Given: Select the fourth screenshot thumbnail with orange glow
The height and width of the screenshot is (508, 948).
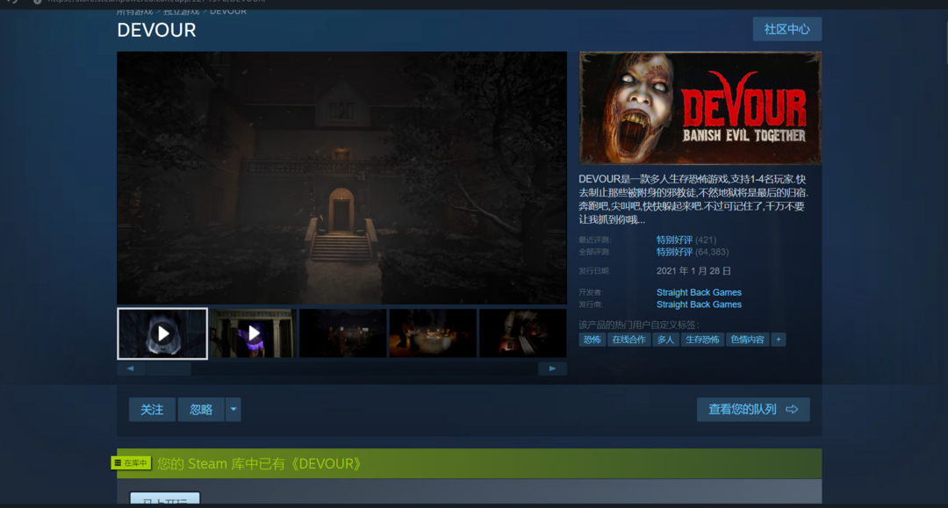Looking at the screenshot, I should point(433,333).
